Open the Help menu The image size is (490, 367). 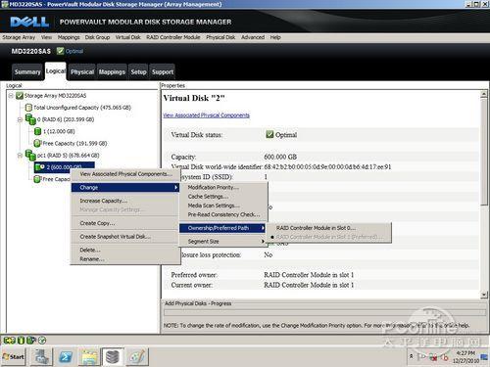(x=275, y=37)
